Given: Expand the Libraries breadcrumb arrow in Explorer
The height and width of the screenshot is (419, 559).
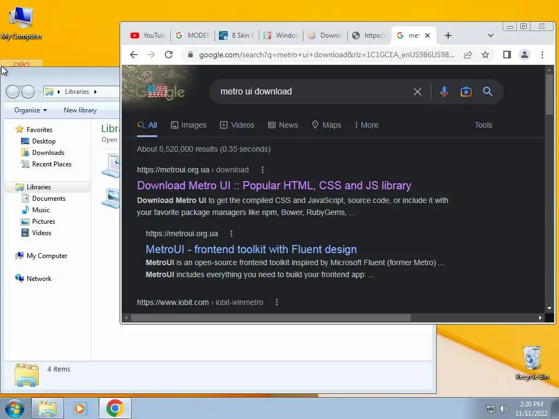Looking at the screenshot, I should pos(95,92).
